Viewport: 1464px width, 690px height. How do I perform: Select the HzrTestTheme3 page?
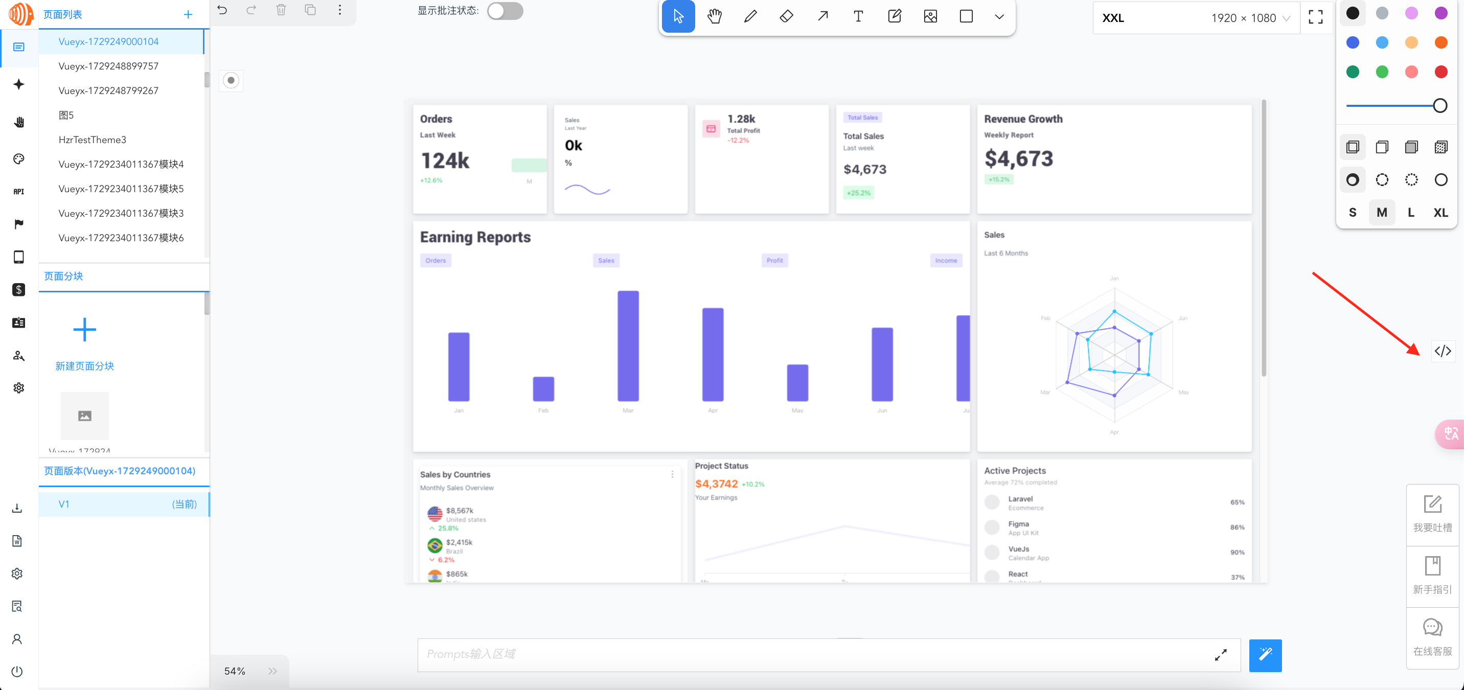92,140
